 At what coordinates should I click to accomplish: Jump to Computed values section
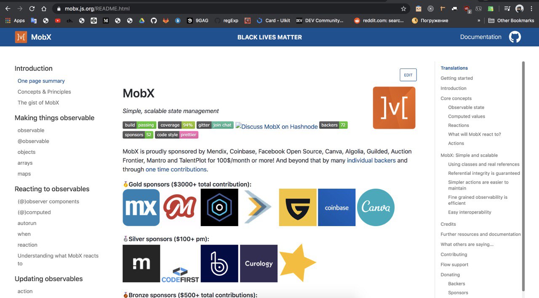point(467,116)
